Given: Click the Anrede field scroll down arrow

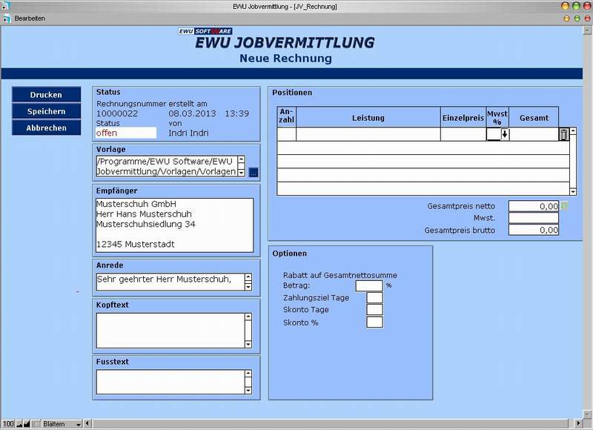Looking at the screenshot, I should (248, 287).
